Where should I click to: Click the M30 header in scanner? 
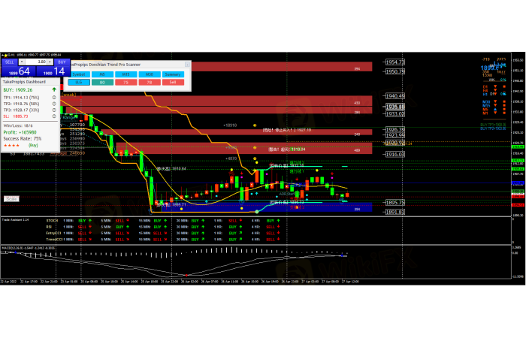[x=150, y=74]
